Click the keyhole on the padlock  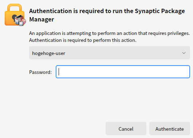click(x=14, y=17)
